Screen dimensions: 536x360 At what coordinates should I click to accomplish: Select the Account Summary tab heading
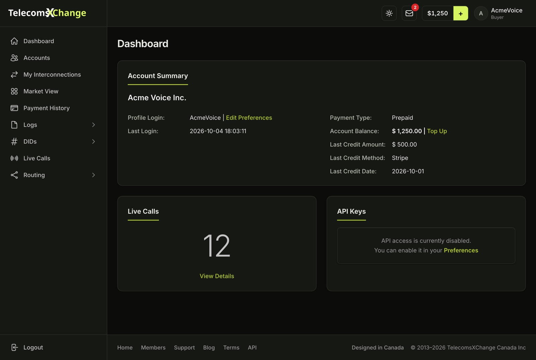pyautogui.click(x=158, y=76)
